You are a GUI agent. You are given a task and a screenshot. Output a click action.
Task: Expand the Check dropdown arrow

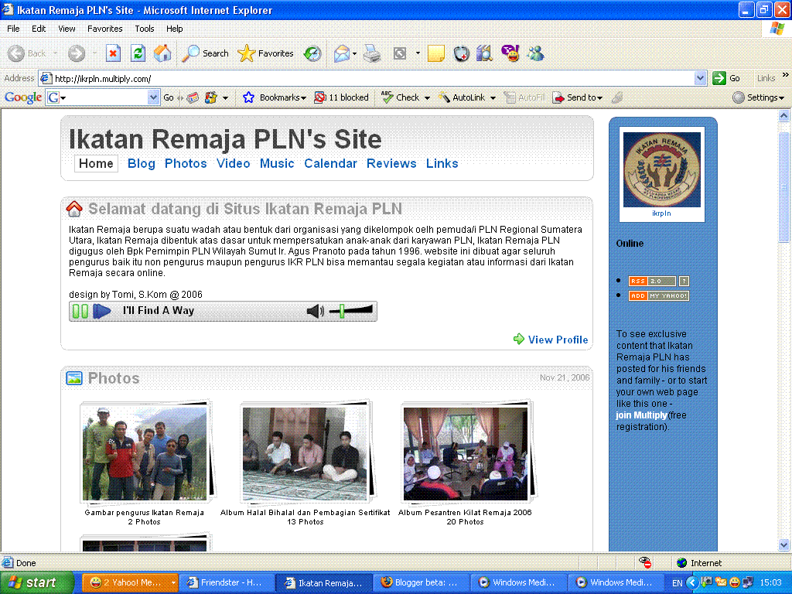427,98
